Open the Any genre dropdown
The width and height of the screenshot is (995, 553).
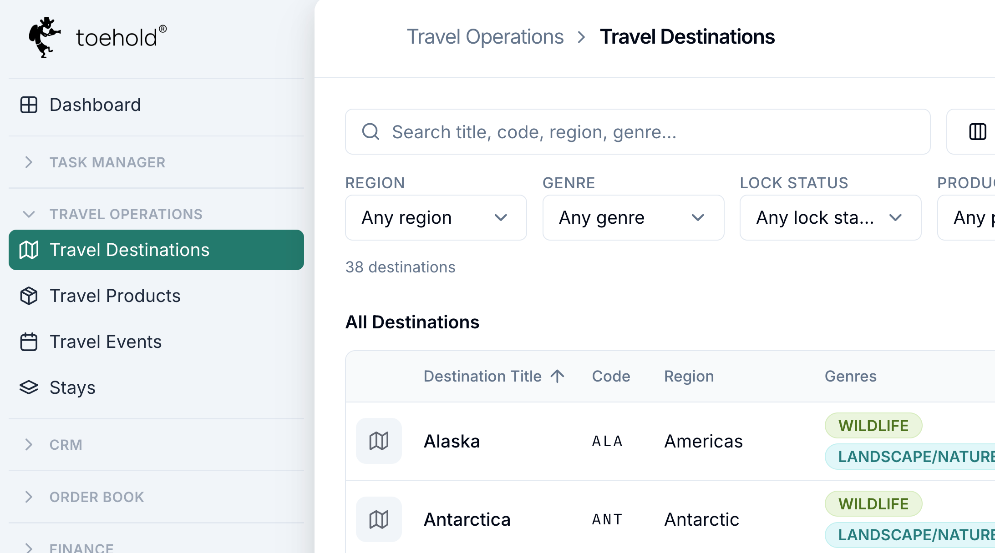633,218
